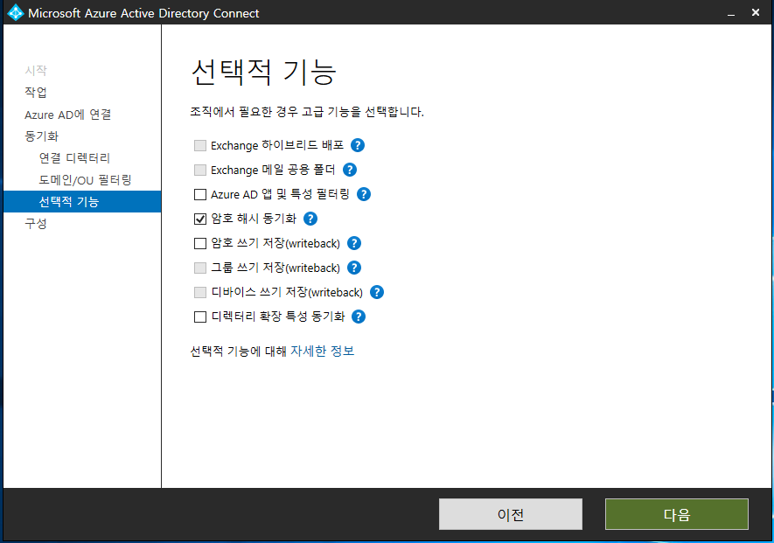The height and width of the screenshot is (543, 774).
Task: Click the Azure AD Connect logo icon
Action: click(15, 13)
